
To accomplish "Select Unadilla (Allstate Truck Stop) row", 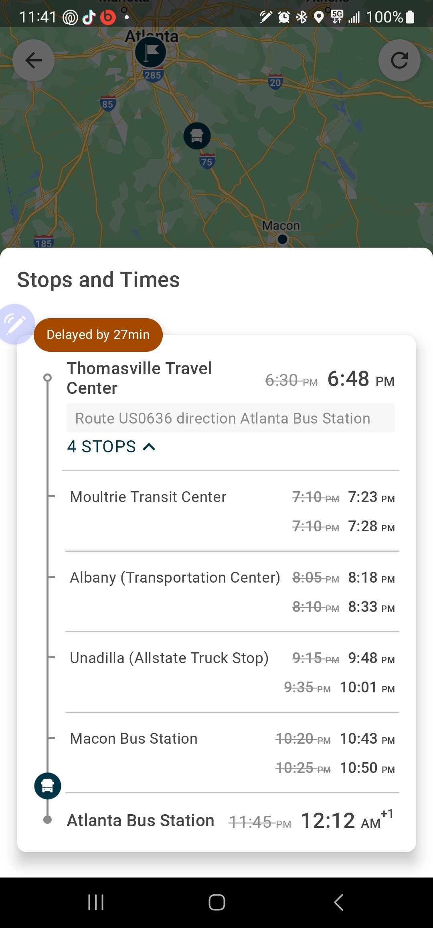I will pos(169,658).
